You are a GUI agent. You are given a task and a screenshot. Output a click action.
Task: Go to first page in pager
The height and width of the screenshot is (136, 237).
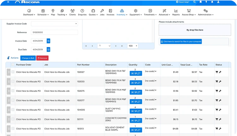(x=86, y=46)
